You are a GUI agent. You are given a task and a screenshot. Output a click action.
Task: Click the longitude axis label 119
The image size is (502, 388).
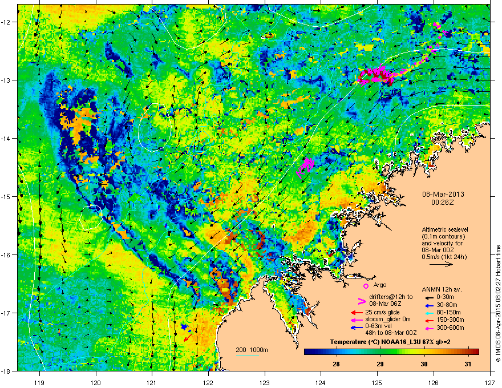[39, 382]
